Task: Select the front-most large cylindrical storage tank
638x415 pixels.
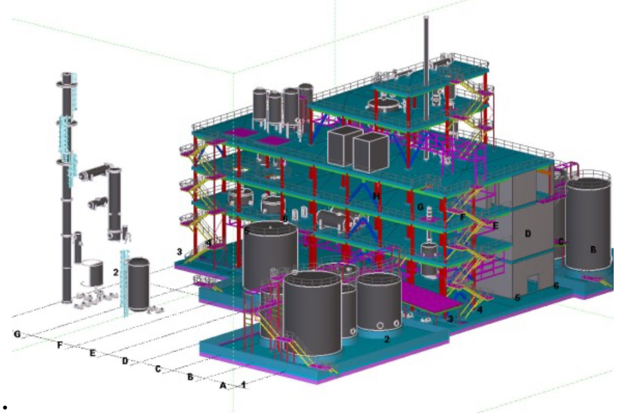Action: click(x=313, y=315)
